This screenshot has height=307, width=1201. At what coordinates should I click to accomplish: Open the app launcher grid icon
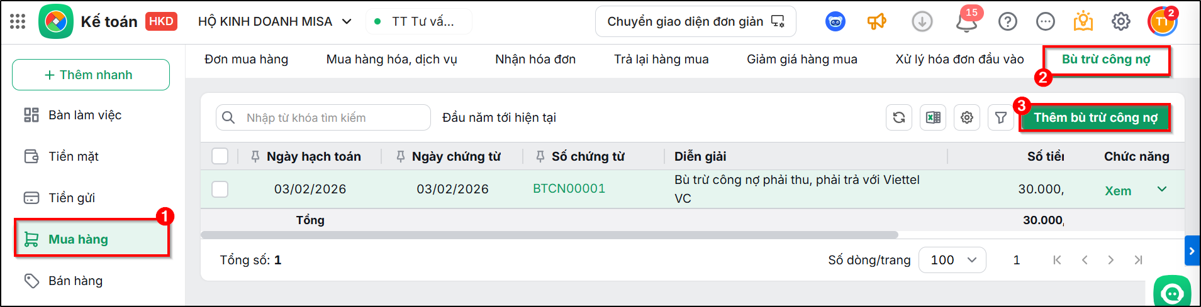pos(18,21)
